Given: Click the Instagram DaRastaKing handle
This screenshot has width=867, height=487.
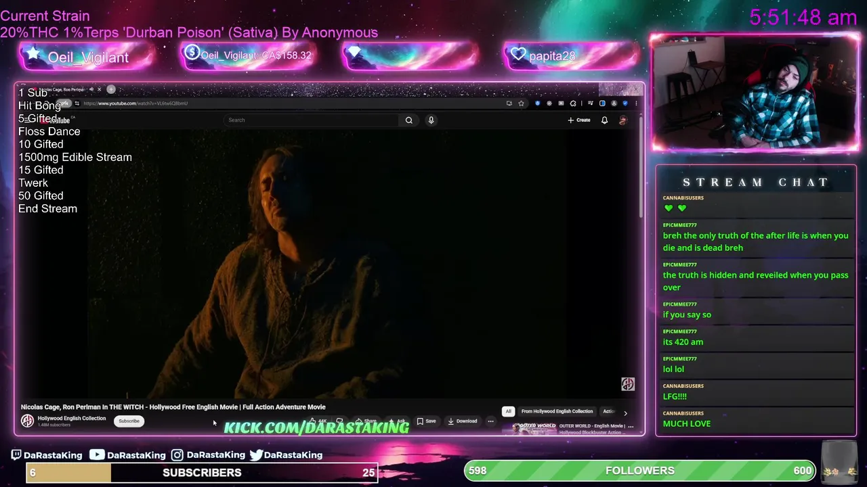Looking at the screenshot, I should pos(209,455).
